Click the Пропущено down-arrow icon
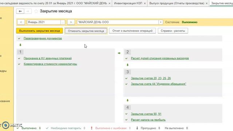 coord(137,128)
